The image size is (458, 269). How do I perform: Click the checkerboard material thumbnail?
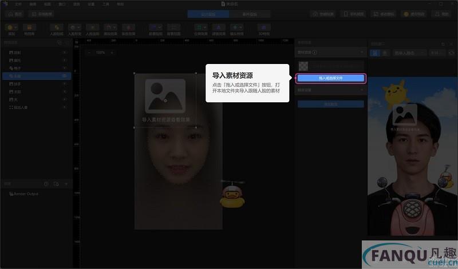(x=303, y=66)
